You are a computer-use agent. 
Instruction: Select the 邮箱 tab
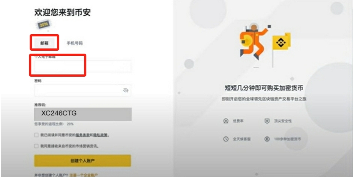pyautogui.click(x=44, y=43)
